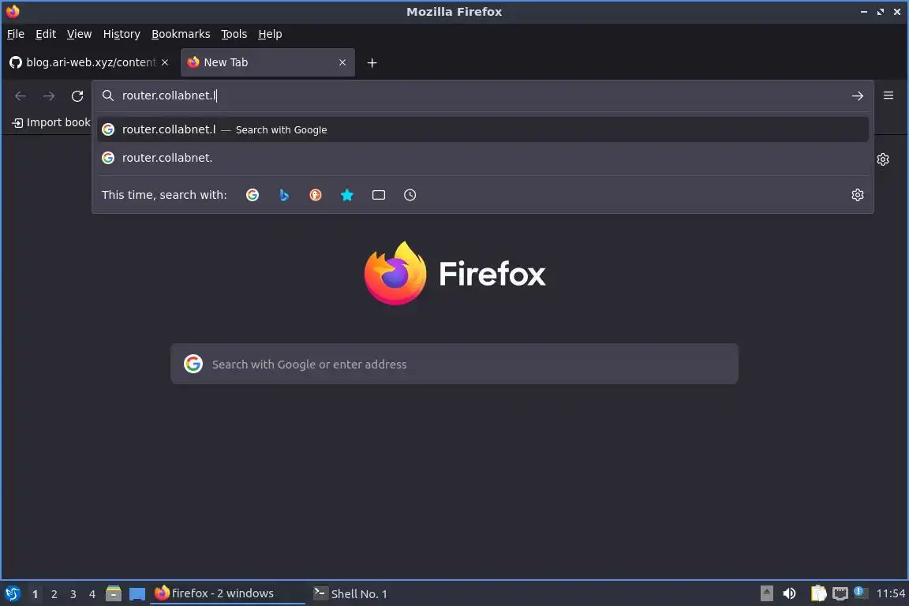
Task: Click Import bookmarks on the bookmarks toolbar
Action: click(x=51, y=122)
